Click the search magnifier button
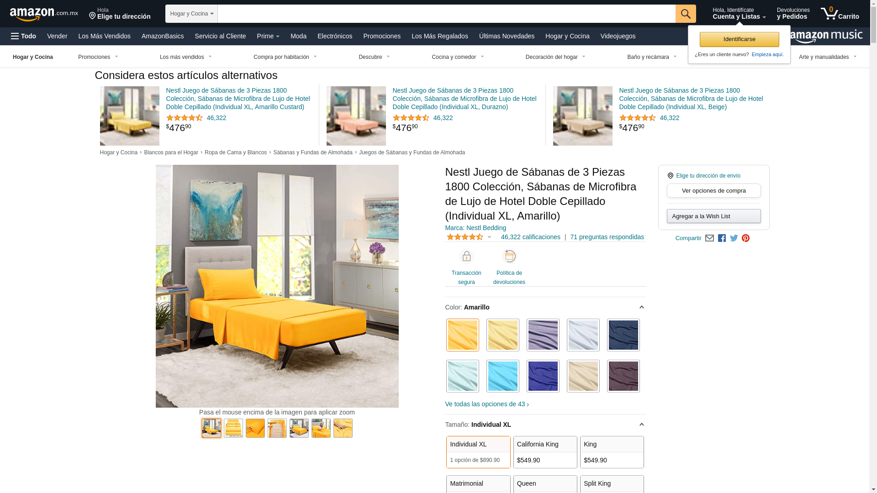877x493 pixels. (686, 14)
